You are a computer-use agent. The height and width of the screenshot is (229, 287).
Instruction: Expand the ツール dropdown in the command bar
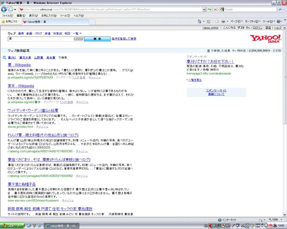(x=269, y=21)
